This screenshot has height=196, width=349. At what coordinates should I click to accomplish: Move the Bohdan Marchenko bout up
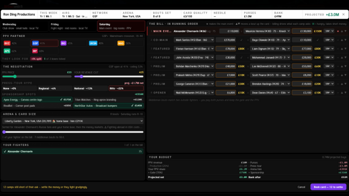342,66
